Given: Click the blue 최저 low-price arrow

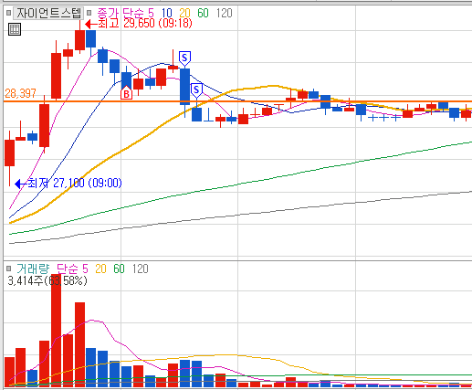Looking at the screenshot, I should point(21,184).
